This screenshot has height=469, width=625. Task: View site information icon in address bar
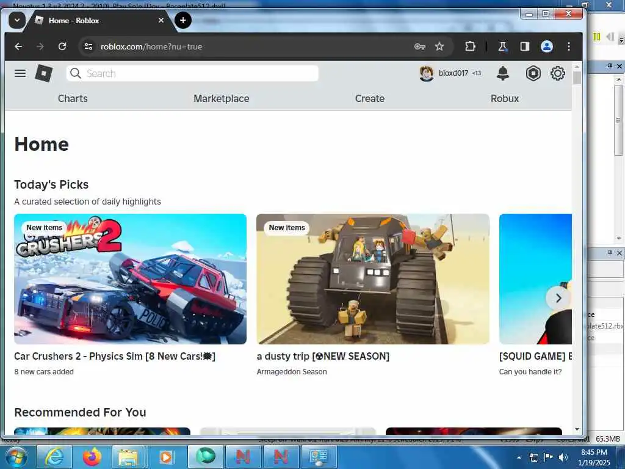(89, 46)
